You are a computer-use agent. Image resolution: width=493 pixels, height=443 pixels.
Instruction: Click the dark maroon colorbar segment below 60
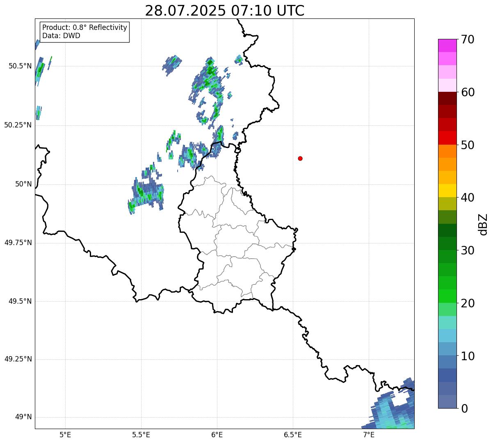[x=447, y=98]
